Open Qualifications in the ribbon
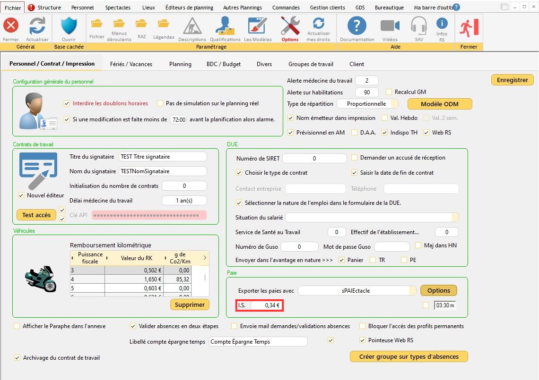Screen dimensions: 539x380 pos(225,26)
